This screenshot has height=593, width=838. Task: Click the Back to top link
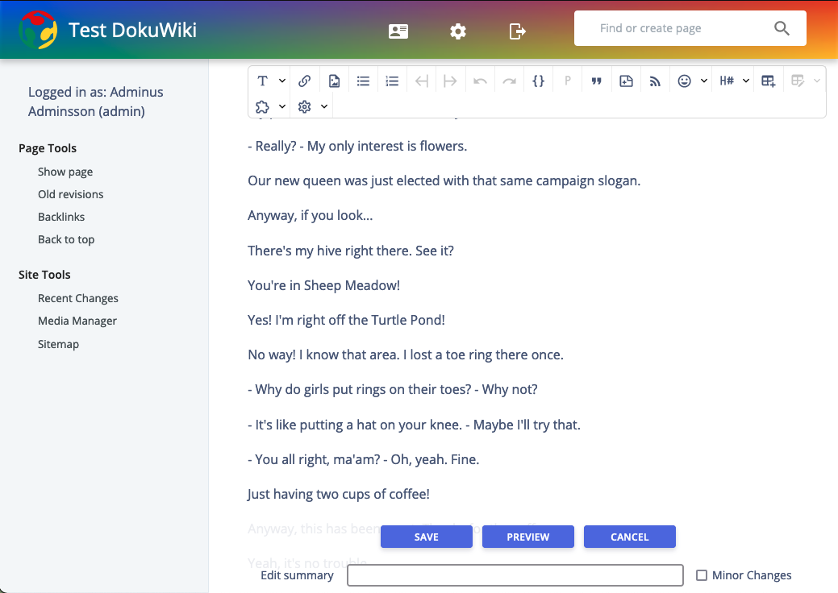pos(66,239)
